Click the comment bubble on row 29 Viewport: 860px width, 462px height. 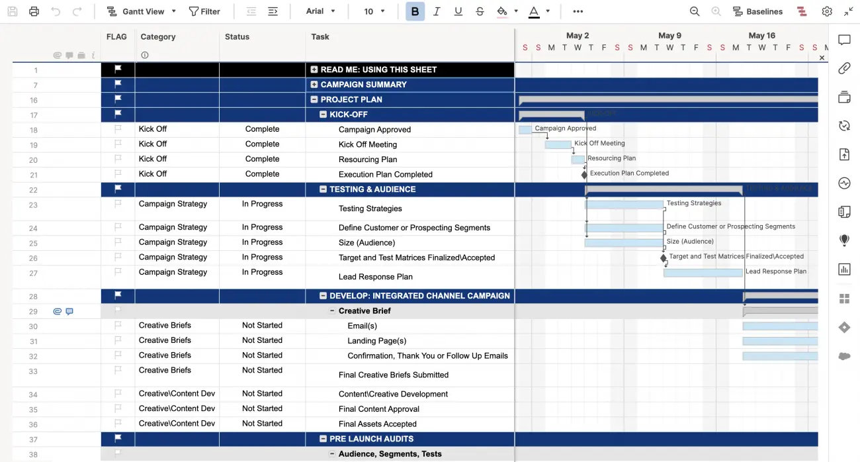pos(69,311)
